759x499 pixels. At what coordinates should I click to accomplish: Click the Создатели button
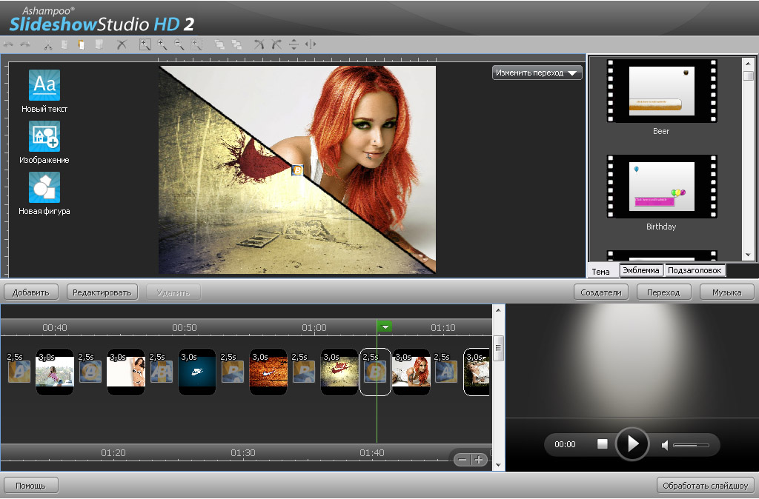(x=601, y=292)
